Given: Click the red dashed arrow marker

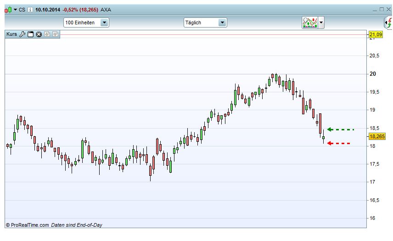Looking at the screenshot, I should click(338, 144).
